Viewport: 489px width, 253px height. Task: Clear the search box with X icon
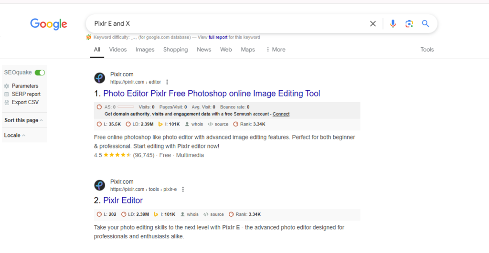[x=372, y=24]
